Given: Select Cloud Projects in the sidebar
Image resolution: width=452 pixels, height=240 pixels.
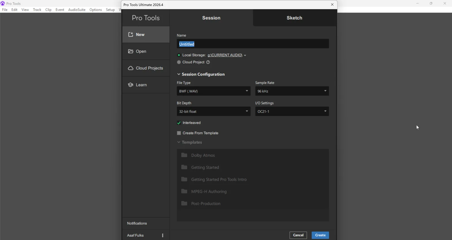Looking at the screenshot, I should tap(146, 68).
